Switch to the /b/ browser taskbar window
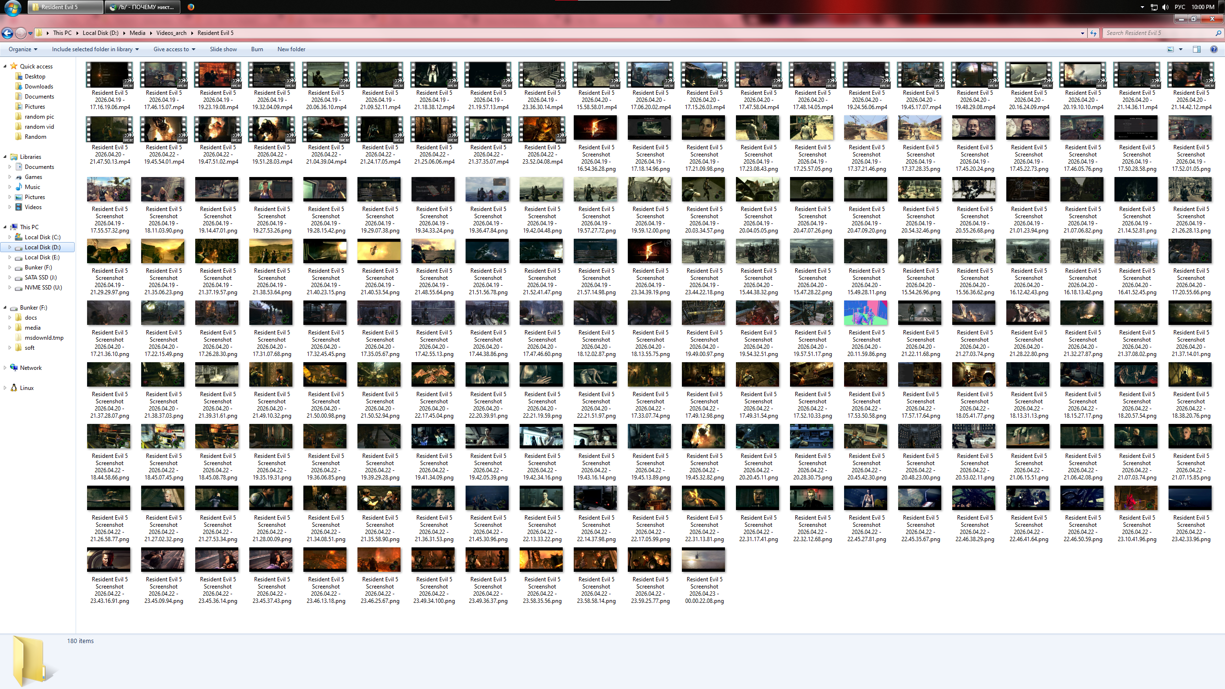Image resolution: width=1225 pixels, height=689 pixels. tap(143, 7)
